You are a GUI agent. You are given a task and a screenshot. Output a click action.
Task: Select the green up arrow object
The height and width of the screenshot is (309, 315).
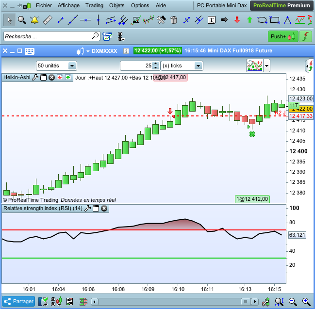(x=249, y=20)
